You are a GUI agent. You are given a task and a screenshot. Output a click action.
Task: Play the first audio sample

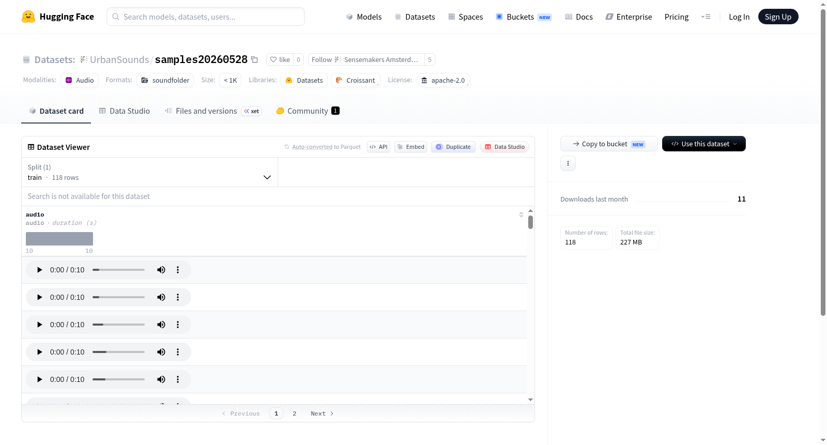click(40, 270)
